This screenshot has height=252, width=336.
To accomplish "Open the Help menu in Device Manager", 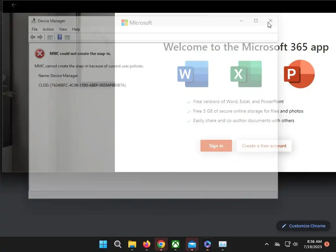I will click(x=76, y=29).
